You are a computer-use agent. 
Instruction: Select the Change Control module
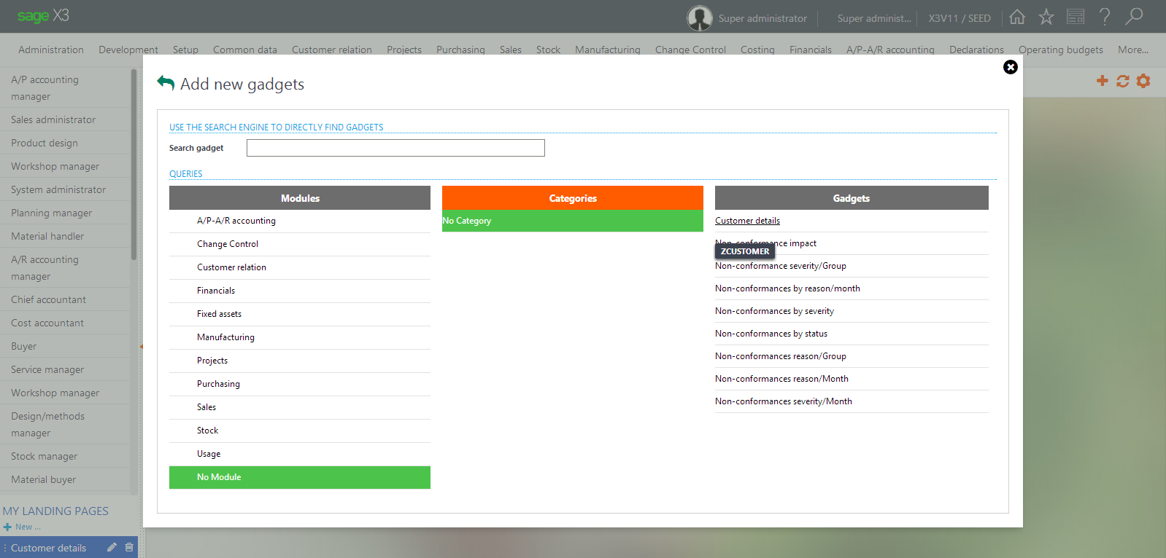(300, 244)
